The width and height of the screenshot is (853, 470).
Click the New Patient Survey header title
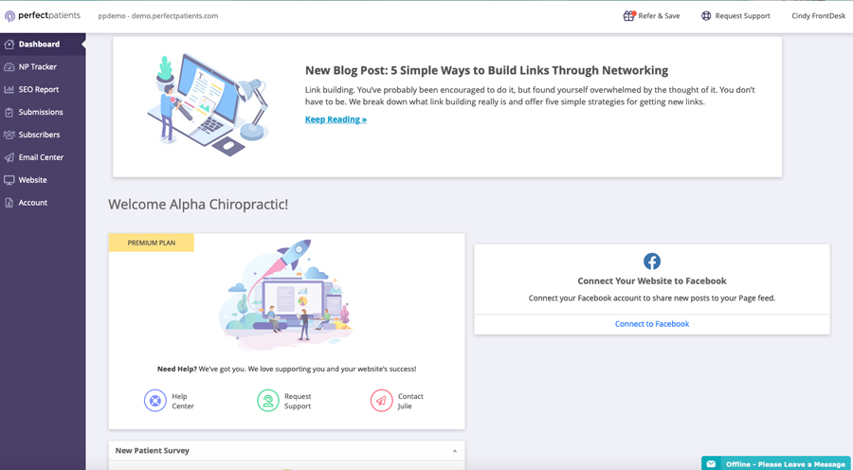point(153,450)
